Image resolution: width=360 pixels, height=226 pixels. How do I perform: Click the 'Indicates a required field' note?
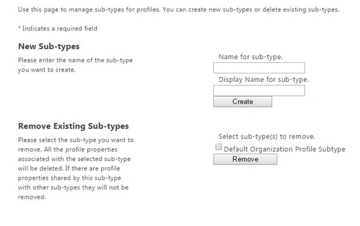click(x=58, y=28)
